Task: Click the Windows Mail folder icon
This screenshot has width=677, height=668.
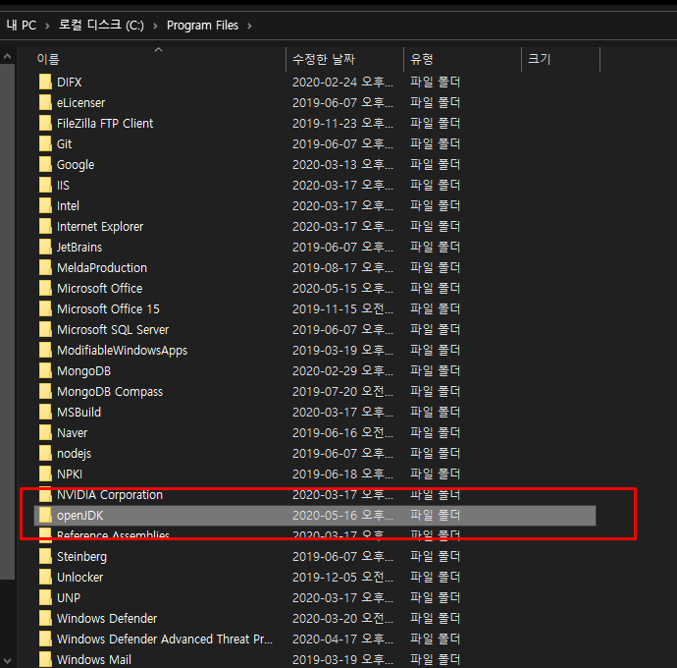Action: click(45, 659)
